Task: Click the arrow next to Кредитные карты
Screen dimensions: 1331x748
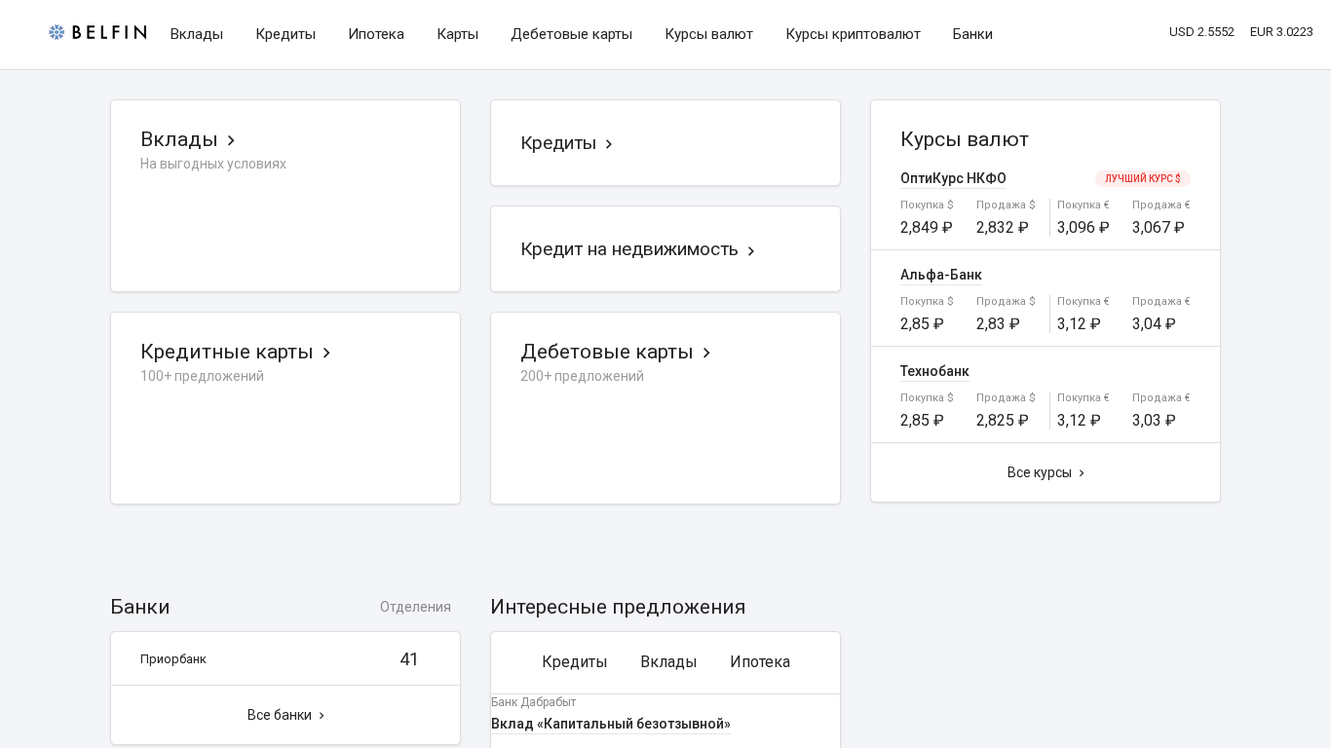Action: click(326, 353)
